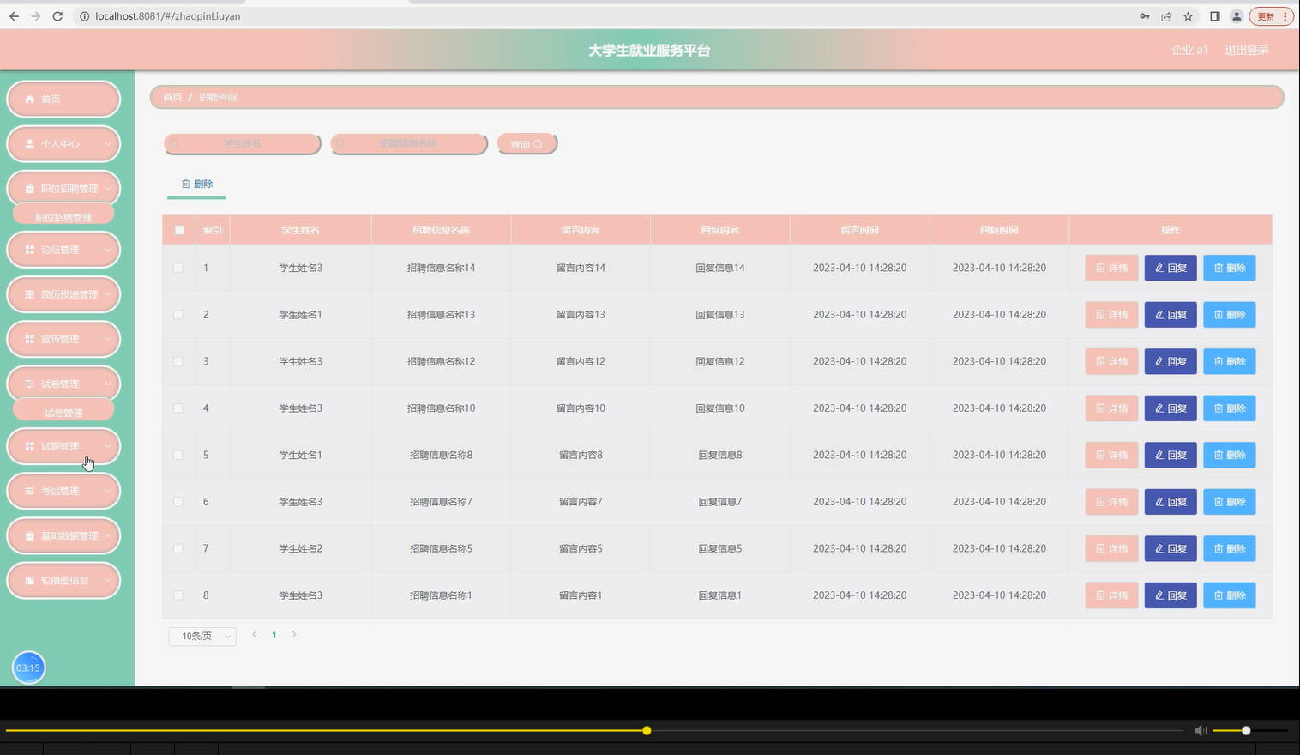Expand 简历投递管理 sidebar menu
The width and height of the screenshot is (1300, 755).
click(x=63, y=294)
